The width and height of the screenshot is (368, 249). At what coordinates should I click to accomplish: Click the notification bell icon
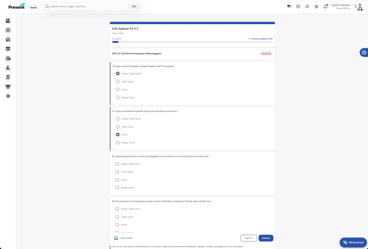tap(325, 6)
